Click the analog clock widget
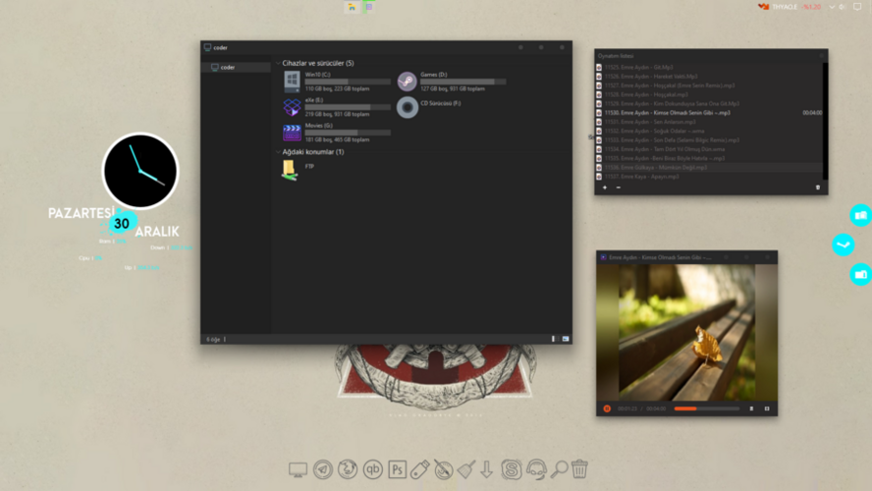Screen dimensions: 872x491 point(140,171)
